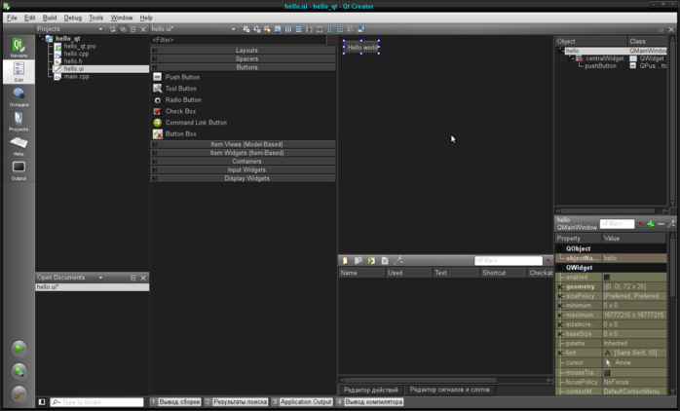
Task: Open Output mode in left sidebar
Action: [x=19, y=170]
